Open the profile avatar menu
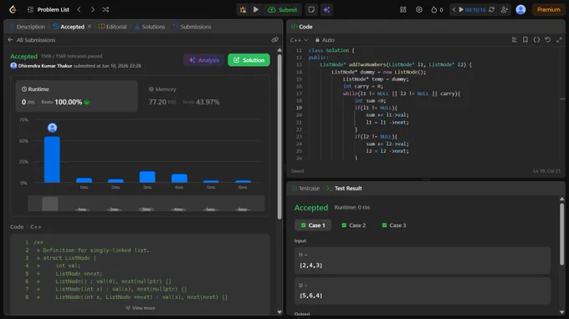Viewport: 569px width, 319px height. (x=520, y=10)
